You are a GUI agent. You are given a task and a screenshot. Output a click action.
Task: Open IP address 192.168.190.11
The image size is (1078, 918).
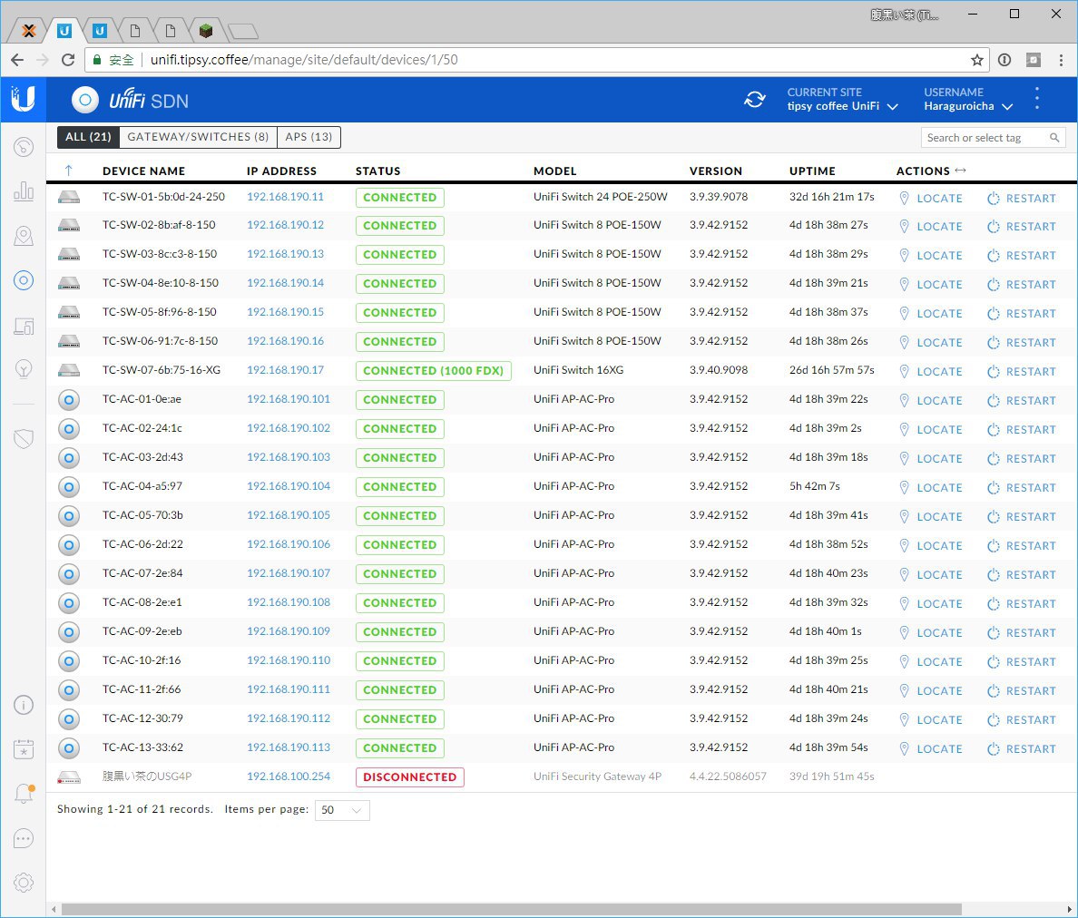coord(285,197)
